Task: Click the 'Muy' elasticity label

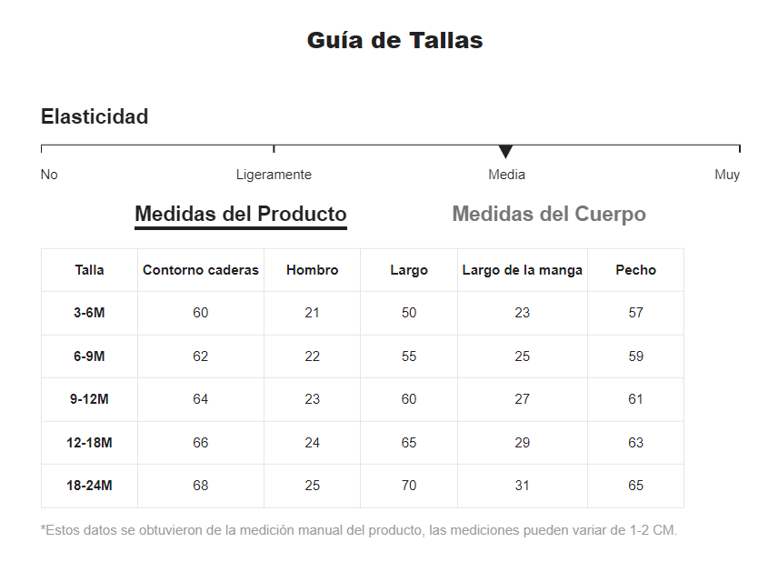Action: click(x=726, y=175)
